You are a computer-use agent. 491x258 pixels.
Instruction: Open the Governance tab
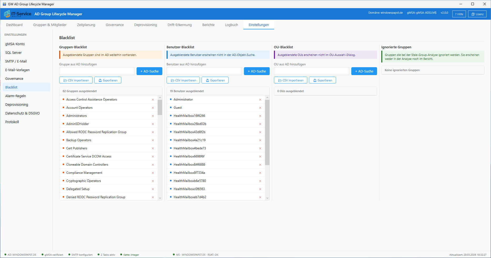coord(114,25)
